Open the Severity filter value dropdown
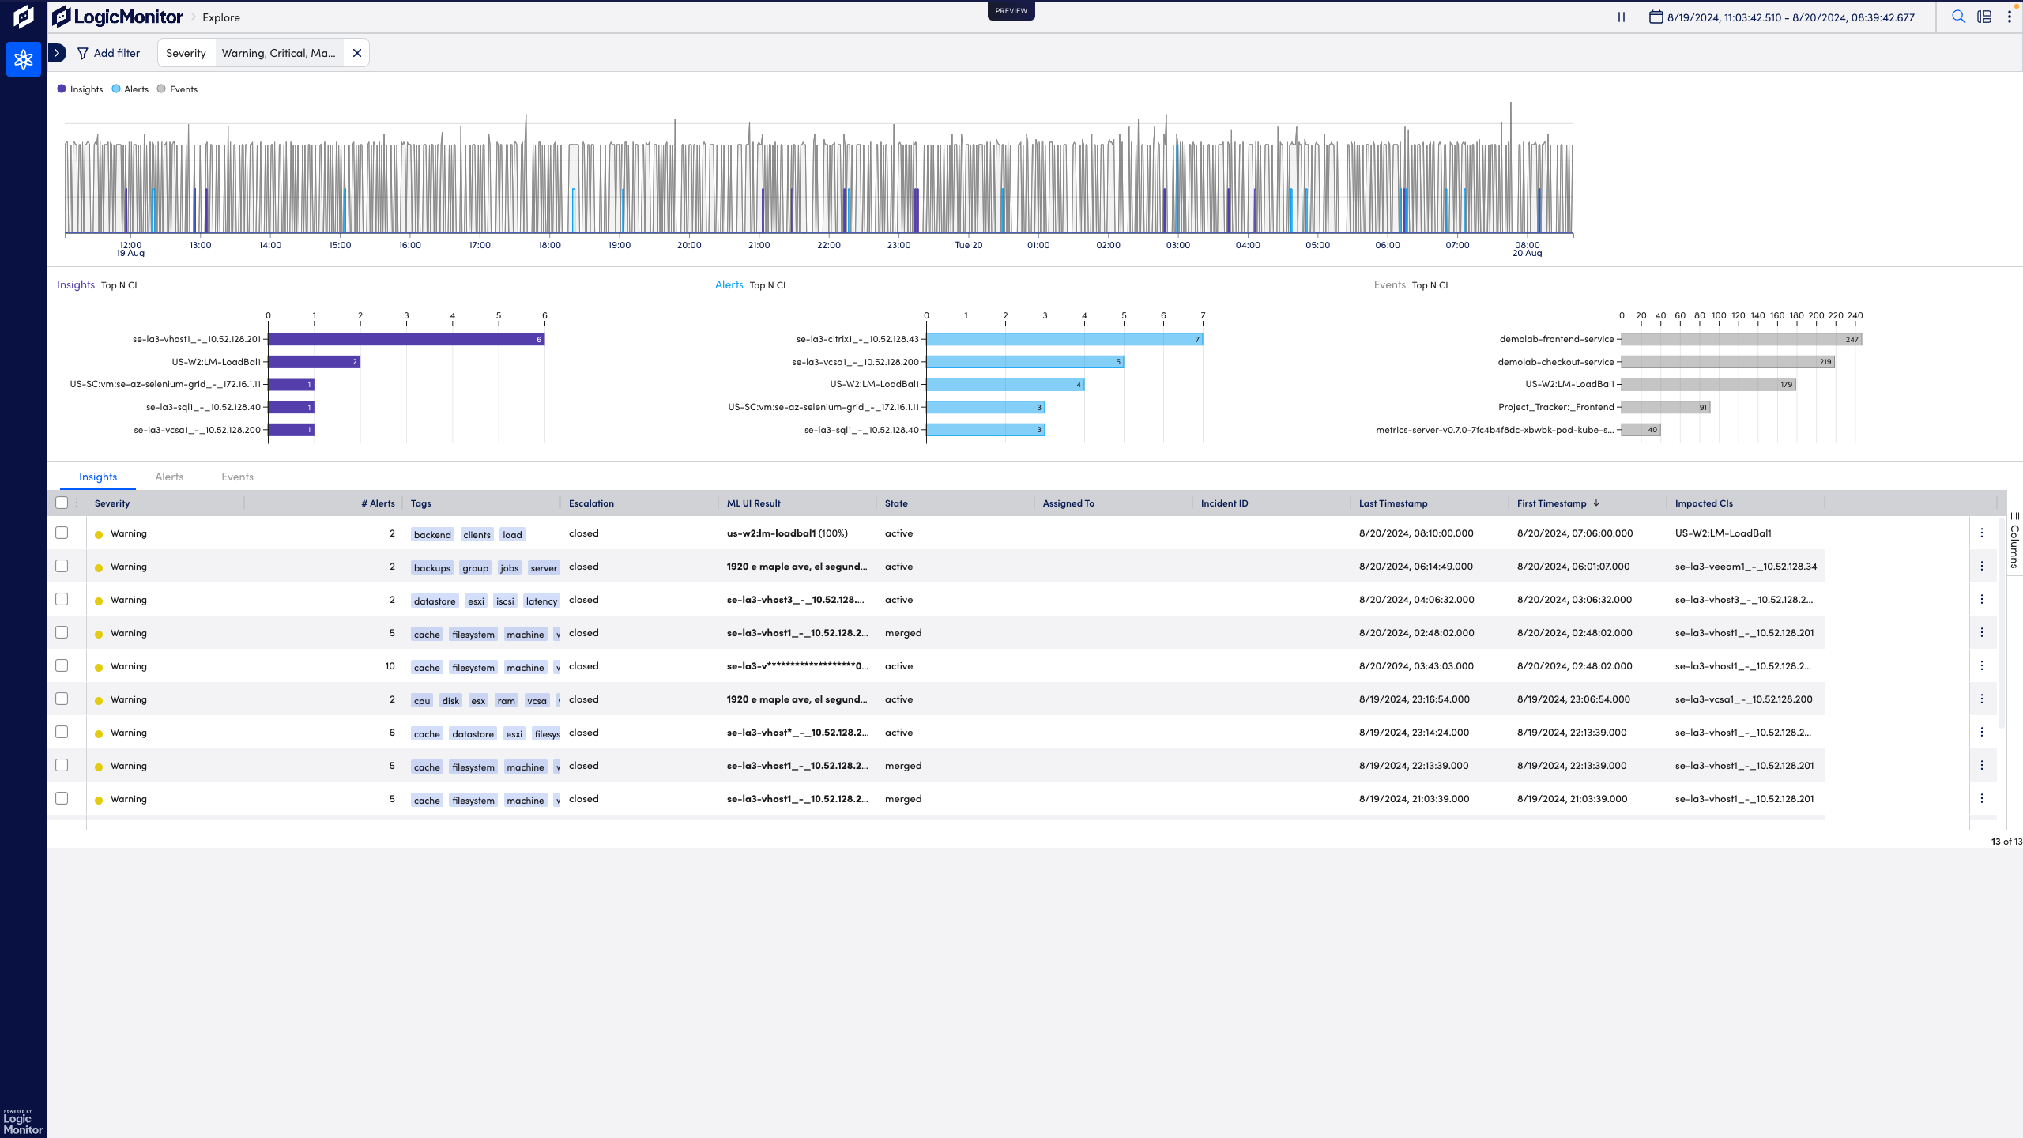 (x=278, y=52)
